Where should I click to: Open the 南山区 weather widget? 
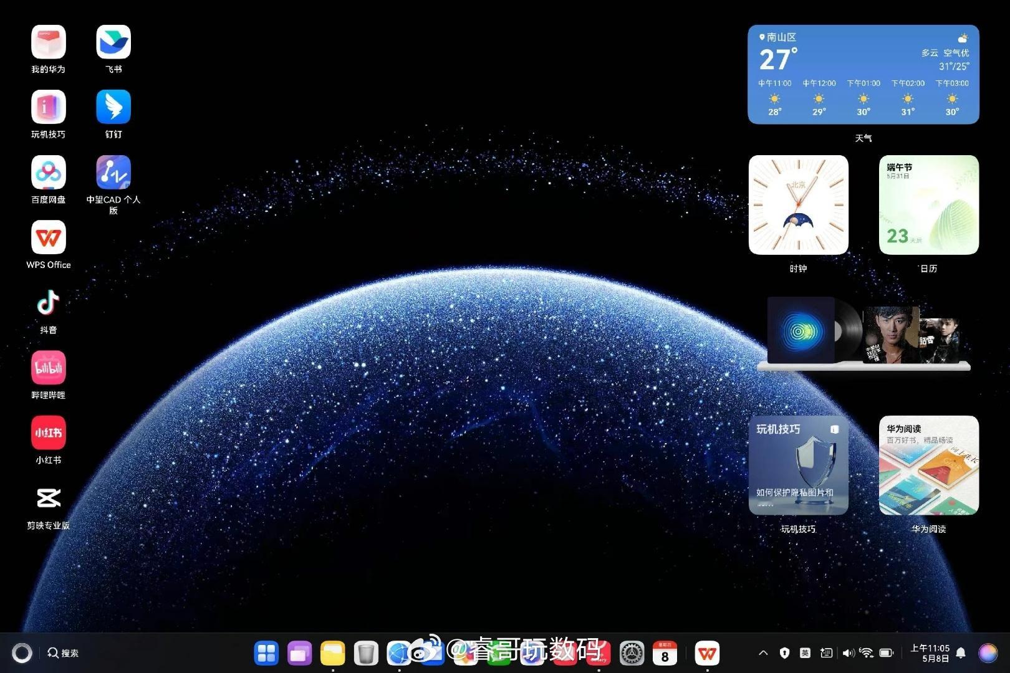tap(863, 74)
